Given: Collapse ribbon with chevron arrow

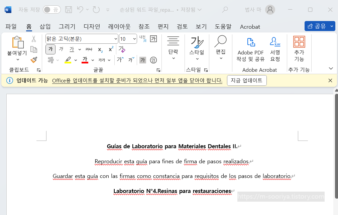Looking at the screenshot, I should point(331,68).
